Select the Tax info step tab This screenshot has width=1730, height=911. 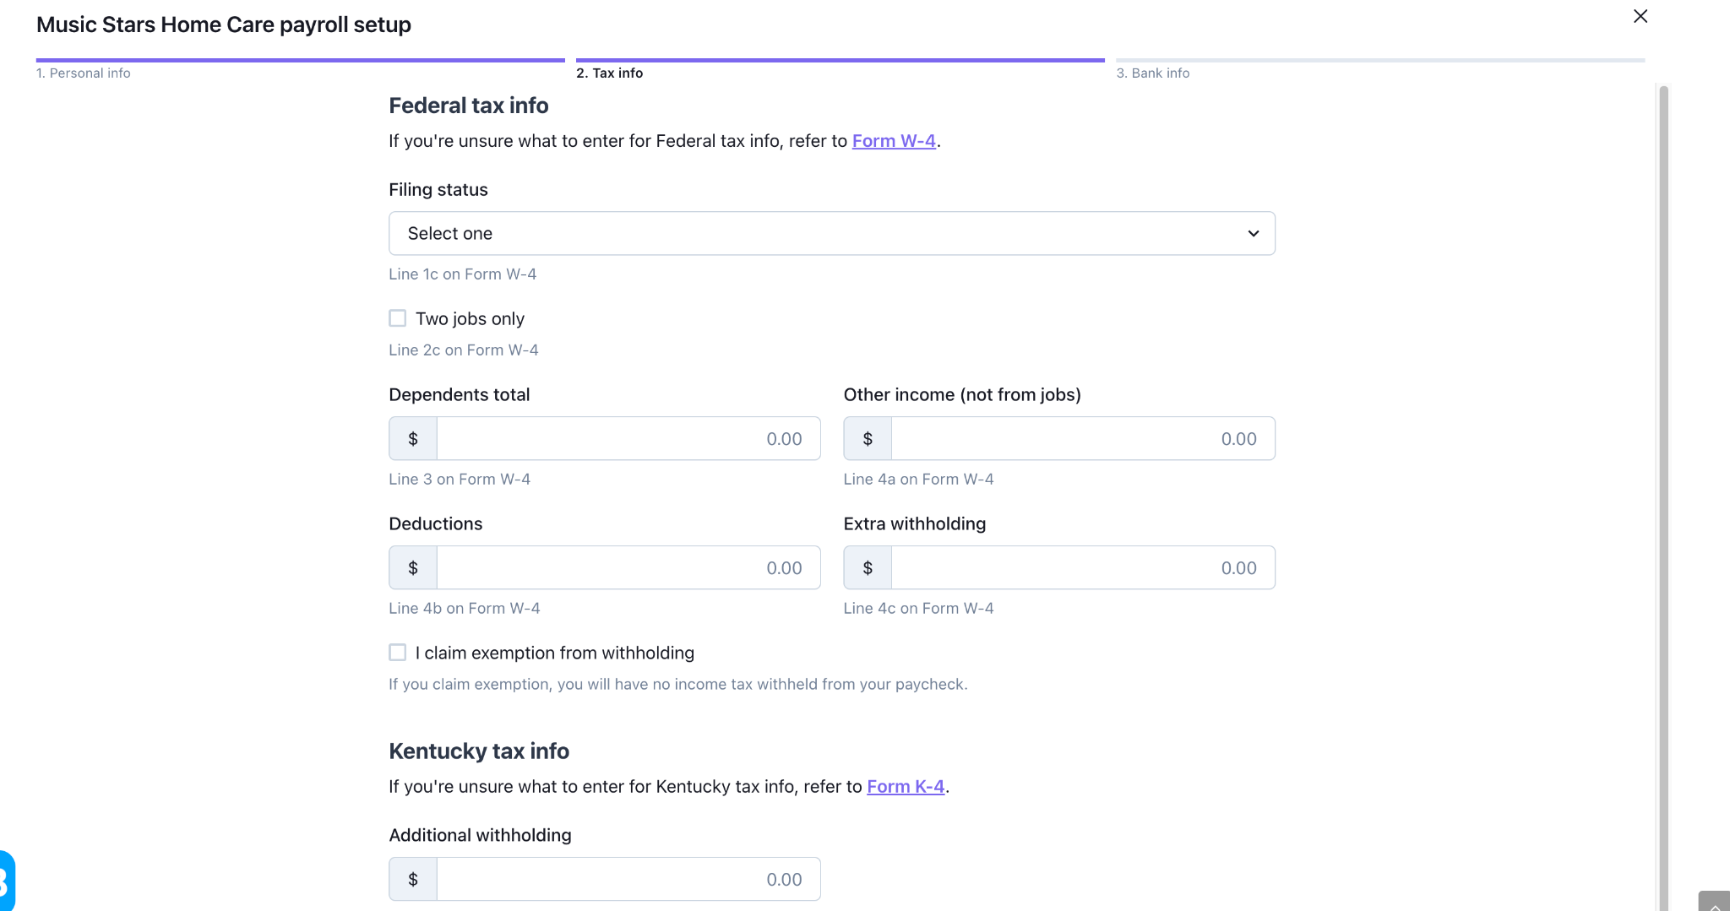[610, 73]
